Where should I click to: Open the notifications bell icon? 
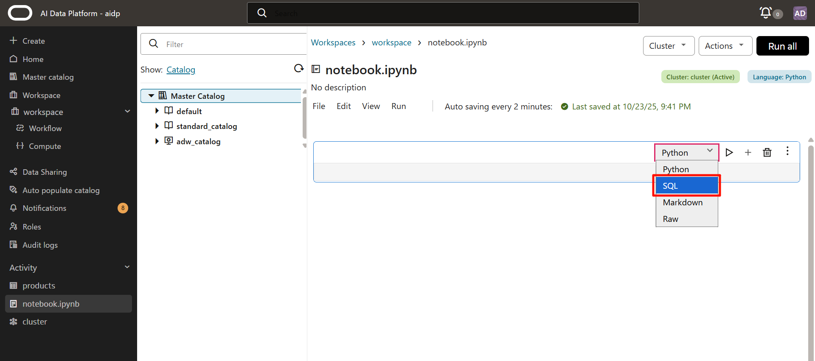[x=766, y=13]
